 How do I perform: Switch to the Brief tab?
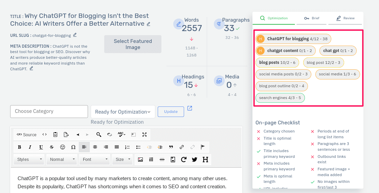[312, 18]
